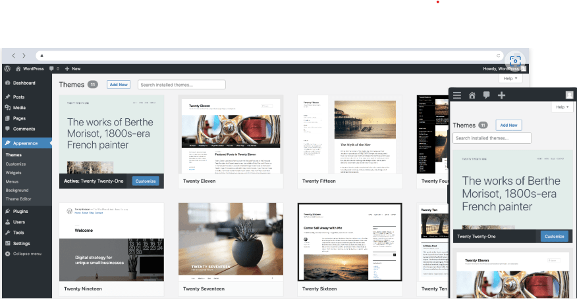
Task: Click the Collapse menu arrow icon
Action: tap(8, 254)
